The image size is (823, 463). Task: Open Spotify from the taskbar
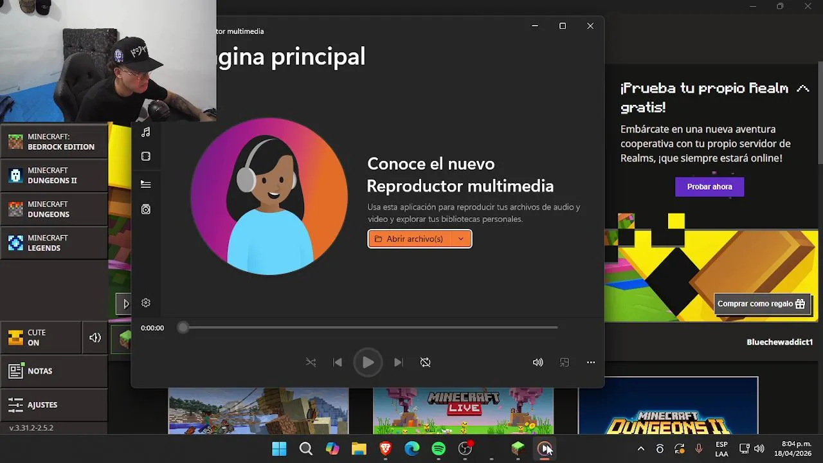(x=439, y=449)
